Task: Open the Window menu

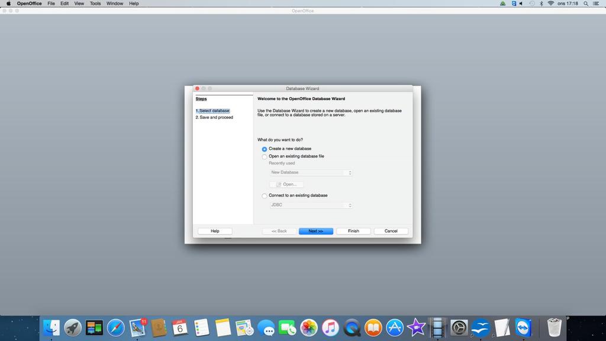Action: tap(115, 4)
